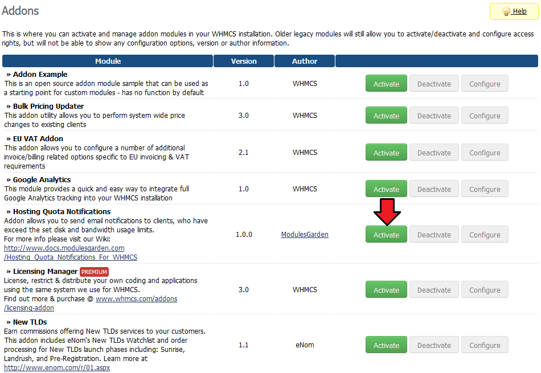Click version '3.0' in Bulk Pricing Updater row
541x373 pixels.
click(244, 115)
